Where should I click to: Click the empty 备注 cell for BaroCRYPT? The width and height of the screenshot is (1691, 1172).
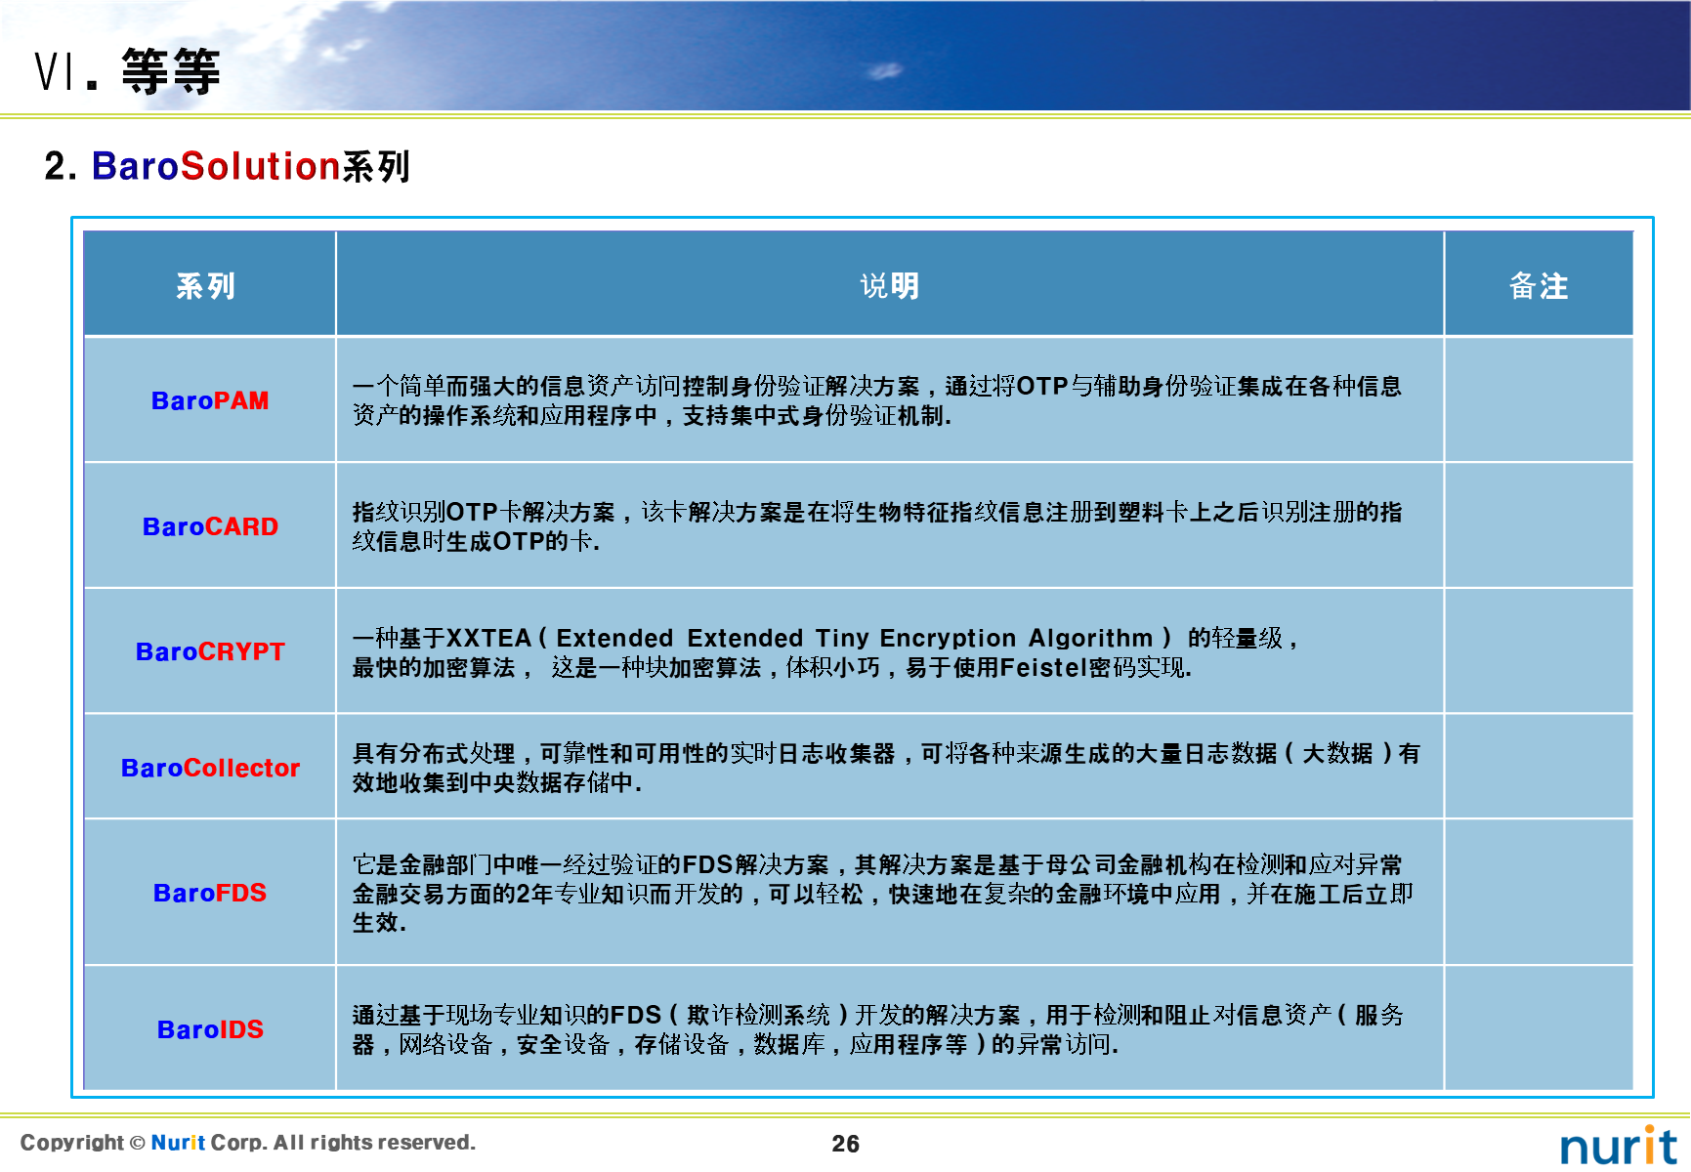click(1539, 651)
